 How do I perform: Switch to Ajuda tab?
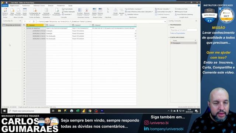[x=70, y=6]
